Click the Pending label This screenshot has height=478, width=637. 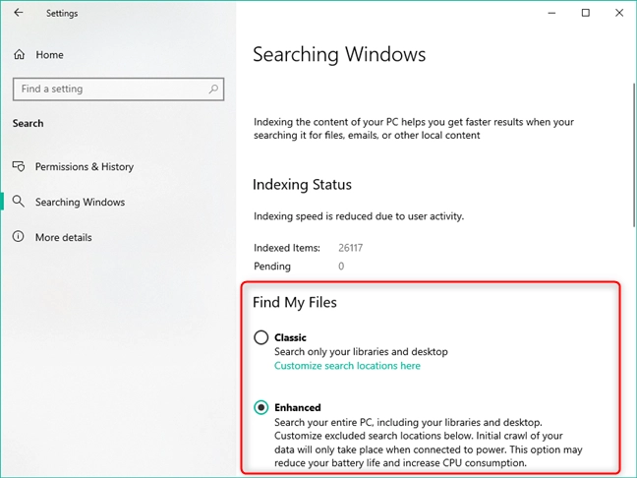[x=272, y=267]
